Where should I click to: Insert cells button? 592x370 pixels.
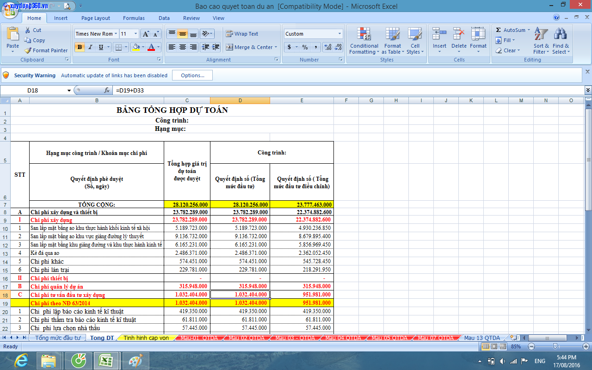(x=439, y=41)
